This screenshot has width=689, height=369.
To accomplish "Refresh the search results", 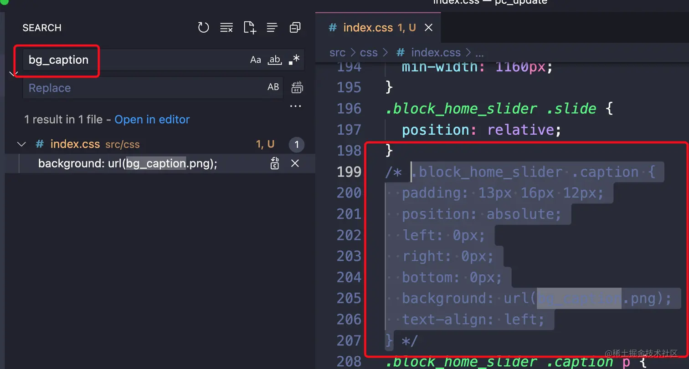I will coord(203,28).
